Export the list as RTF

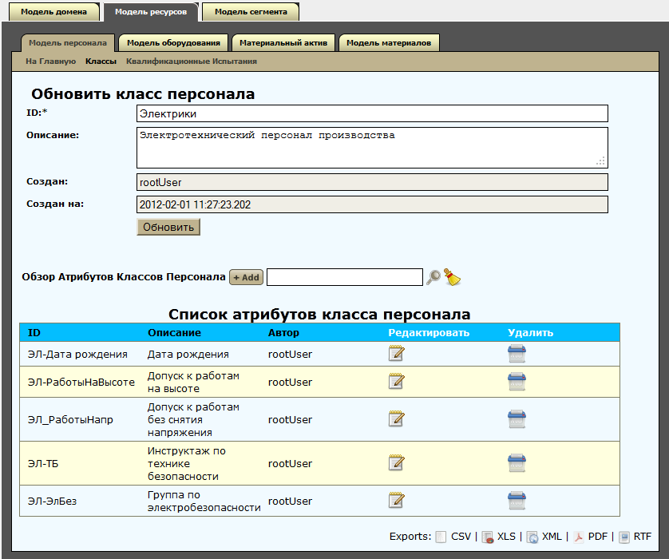(643, 537)
